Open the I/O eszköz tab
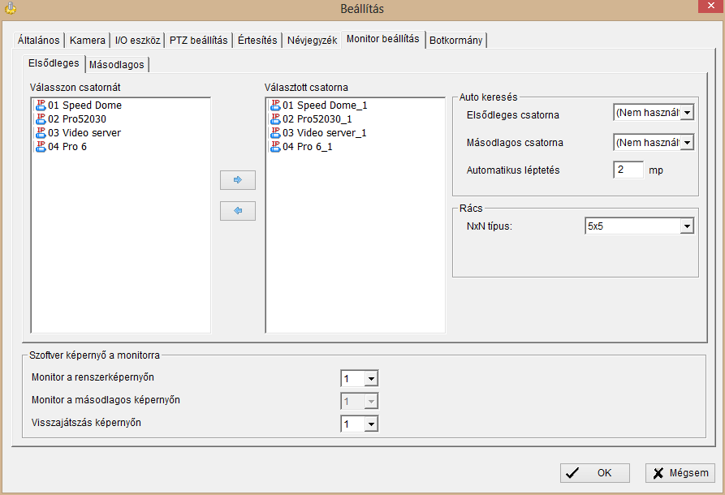The height and width of the screenshot is (495, 725). pyautogui.click(x=137, y=41)
